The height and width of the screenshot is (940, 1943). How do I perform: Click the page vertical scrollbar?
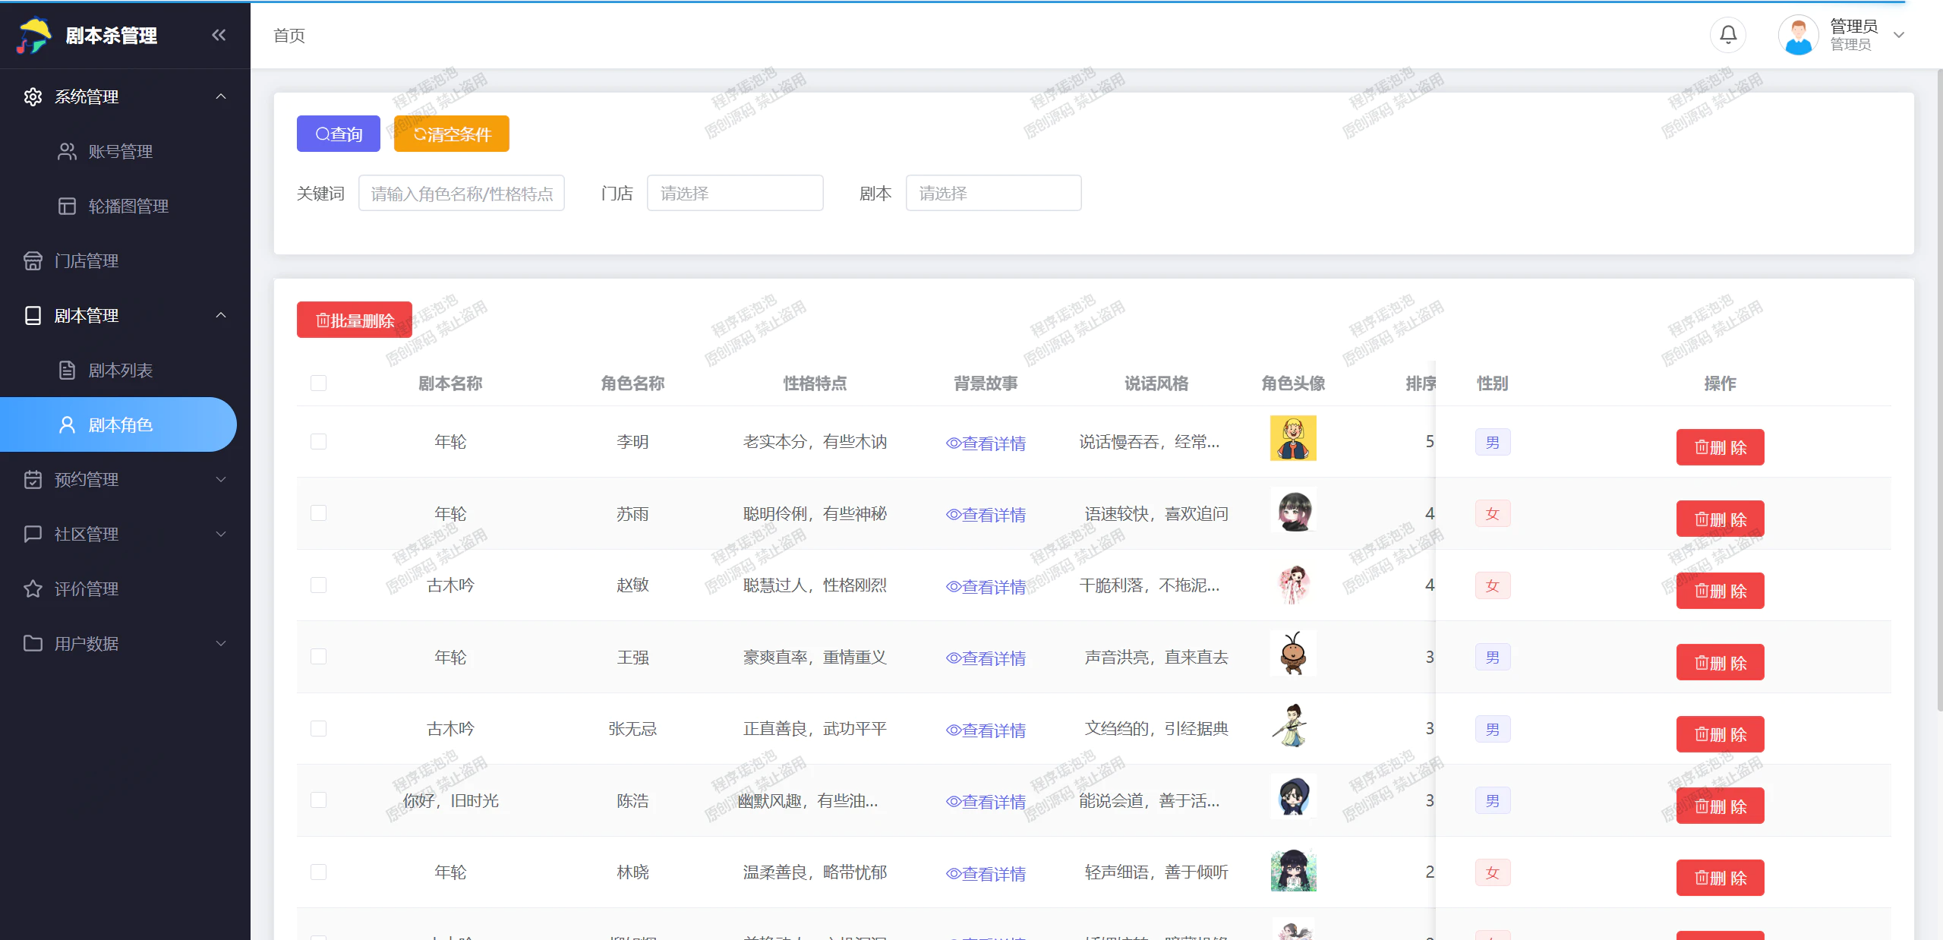(x=1939, y=390)
